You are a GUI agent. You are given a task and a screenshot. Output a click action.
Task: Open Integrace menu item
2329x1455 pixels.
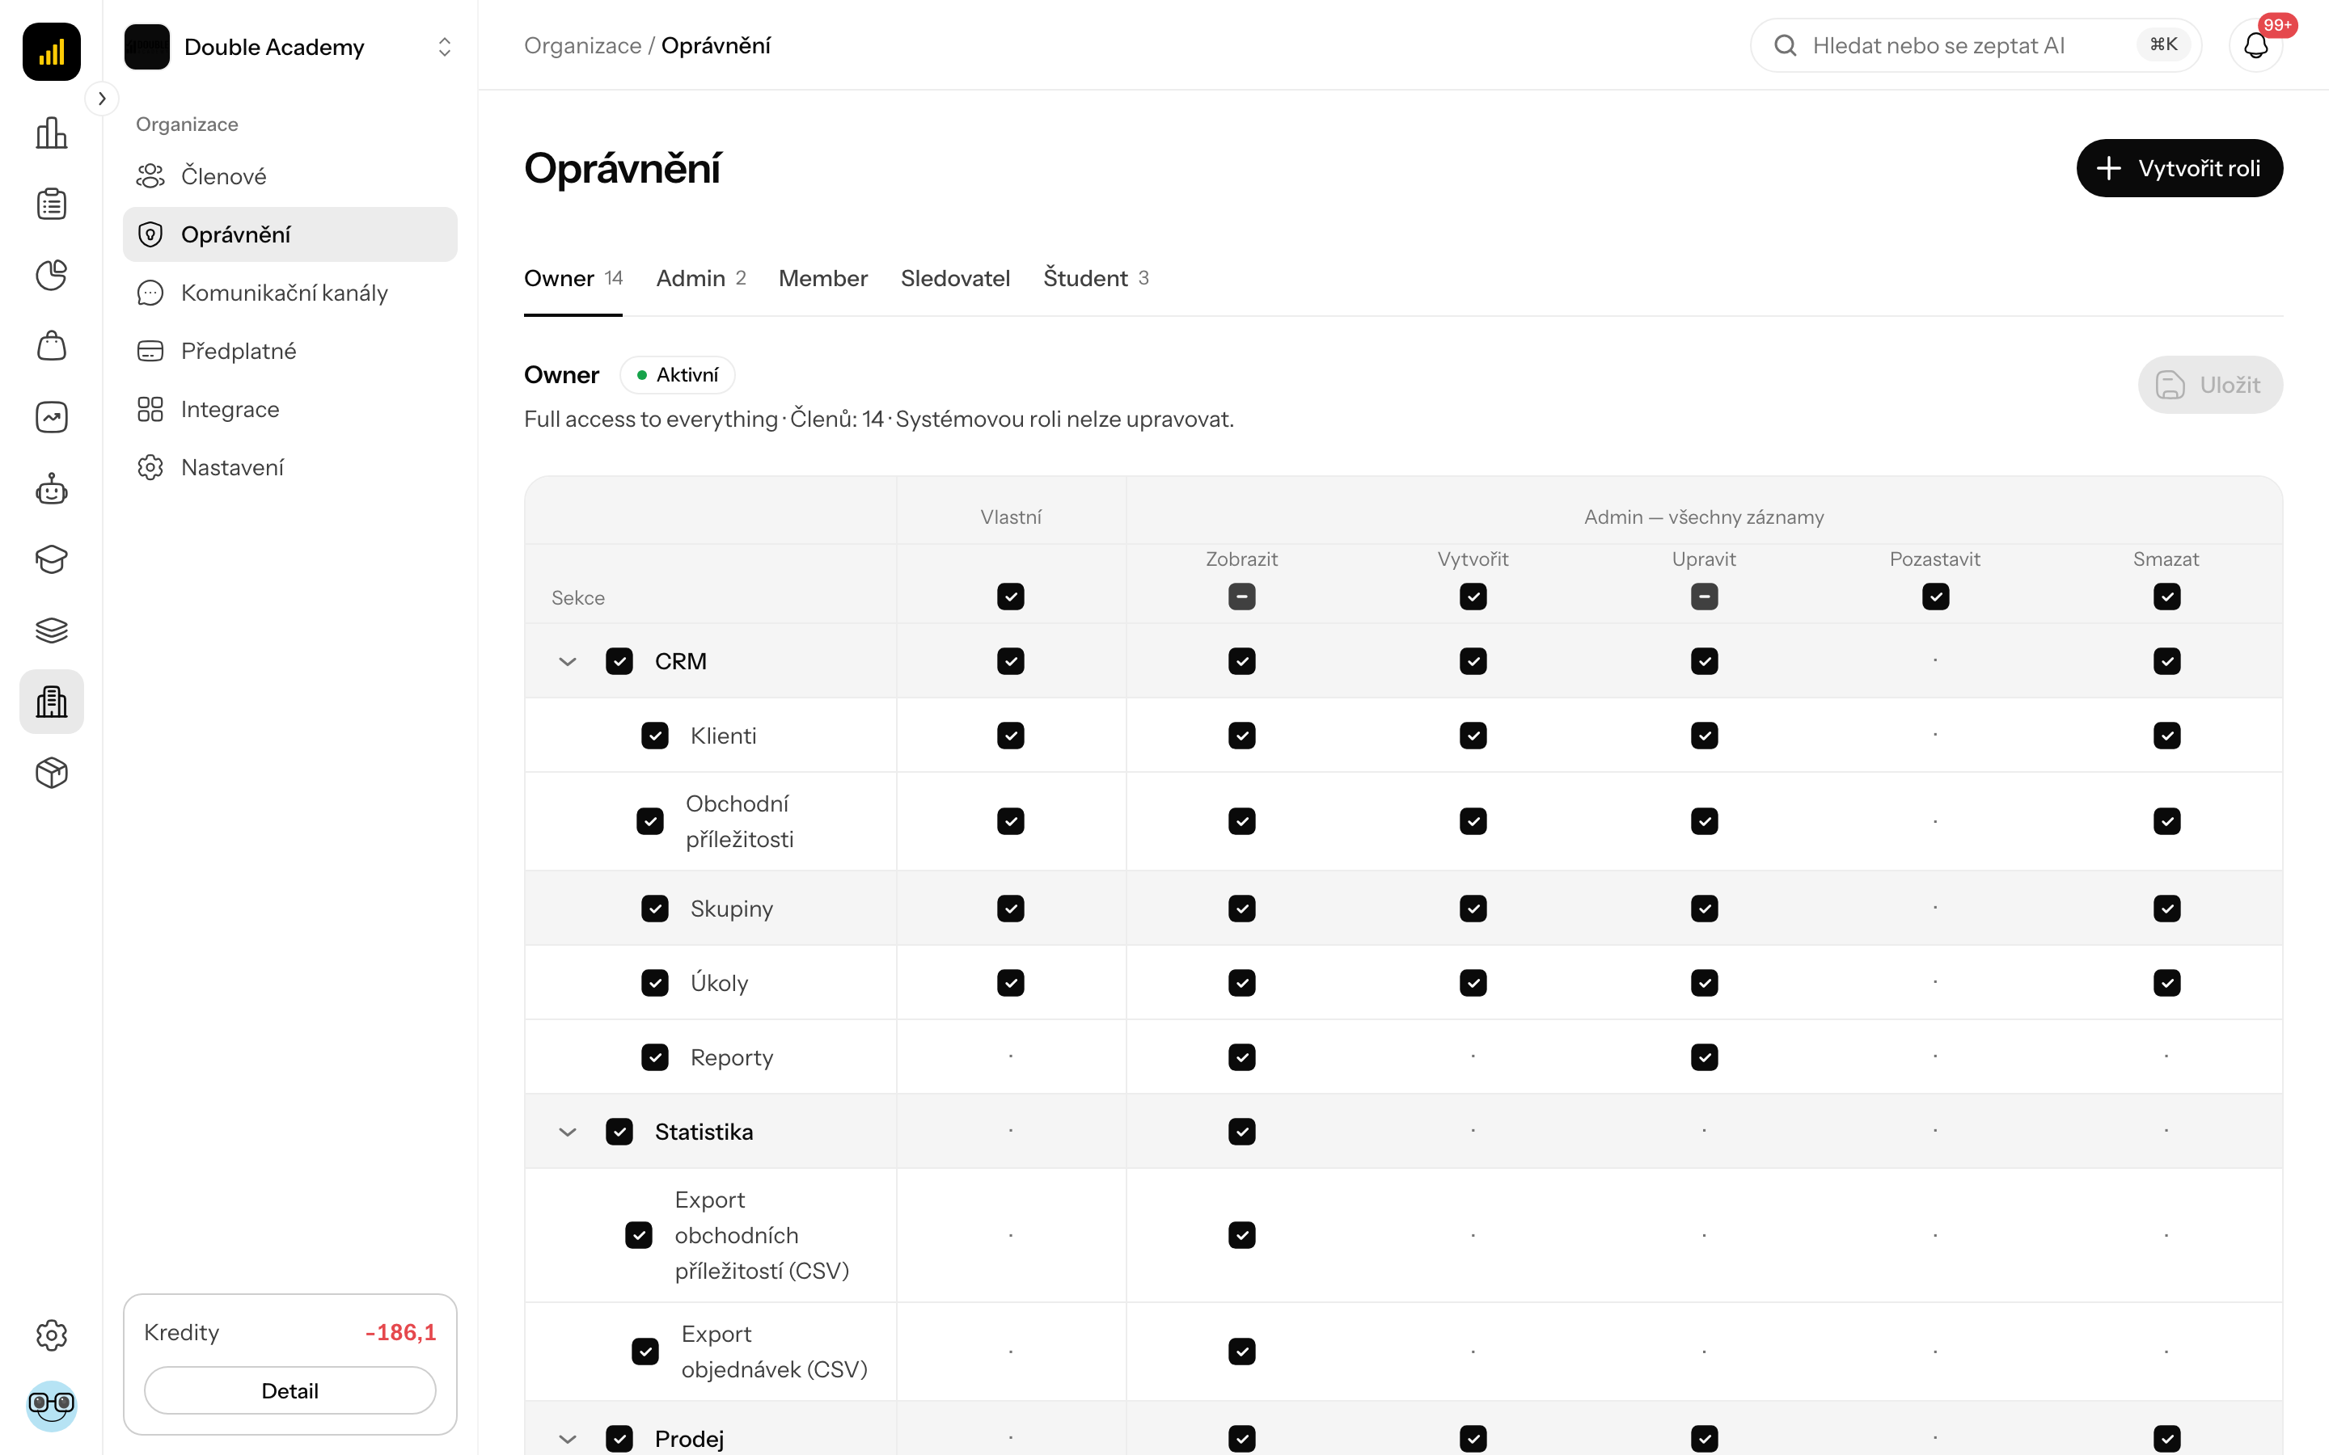point(290,409)
